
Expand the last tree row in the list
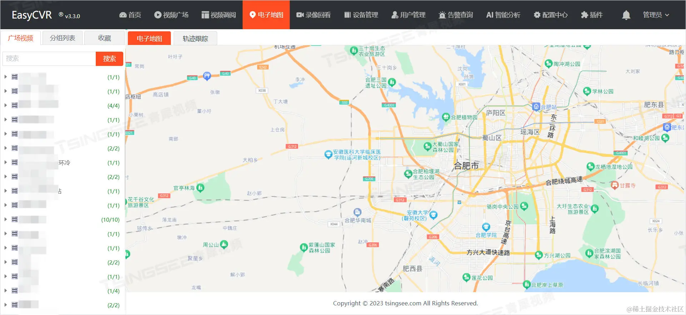5,305
